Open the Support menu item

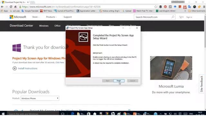click(68, 17)
